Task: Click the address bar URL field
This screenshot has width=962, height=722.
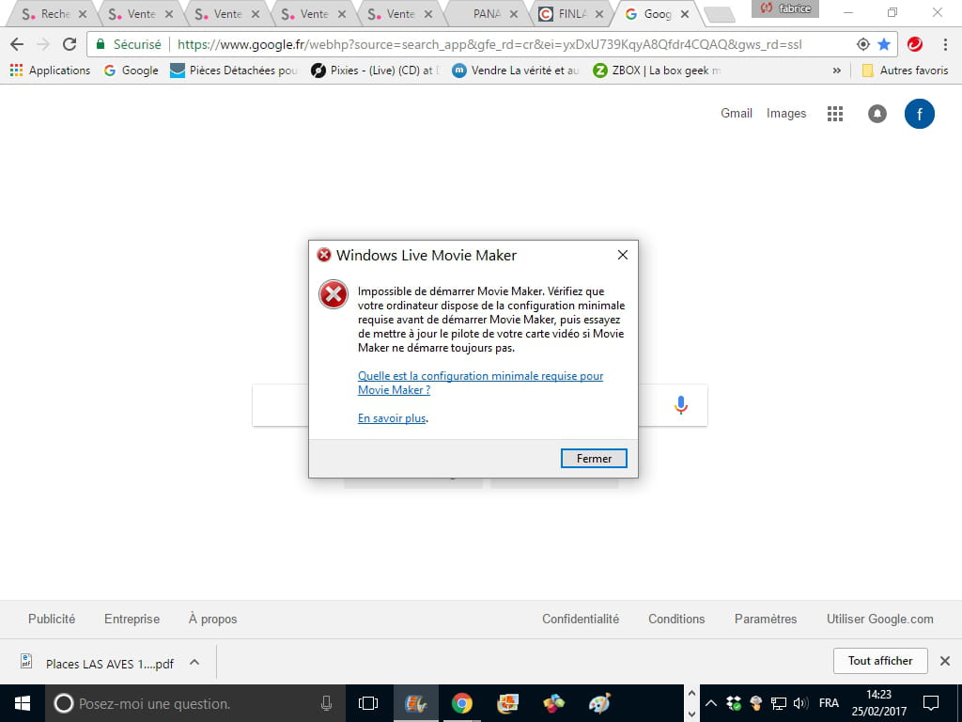Action: [x=489, y=44]
